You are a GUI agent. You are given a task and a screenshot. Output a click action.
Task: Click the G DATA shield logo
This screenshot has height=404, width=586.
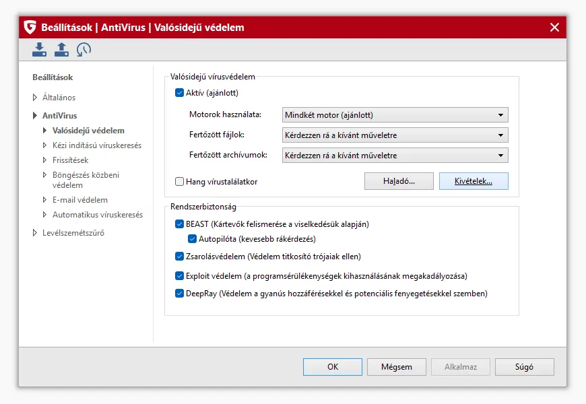(30, 28)
